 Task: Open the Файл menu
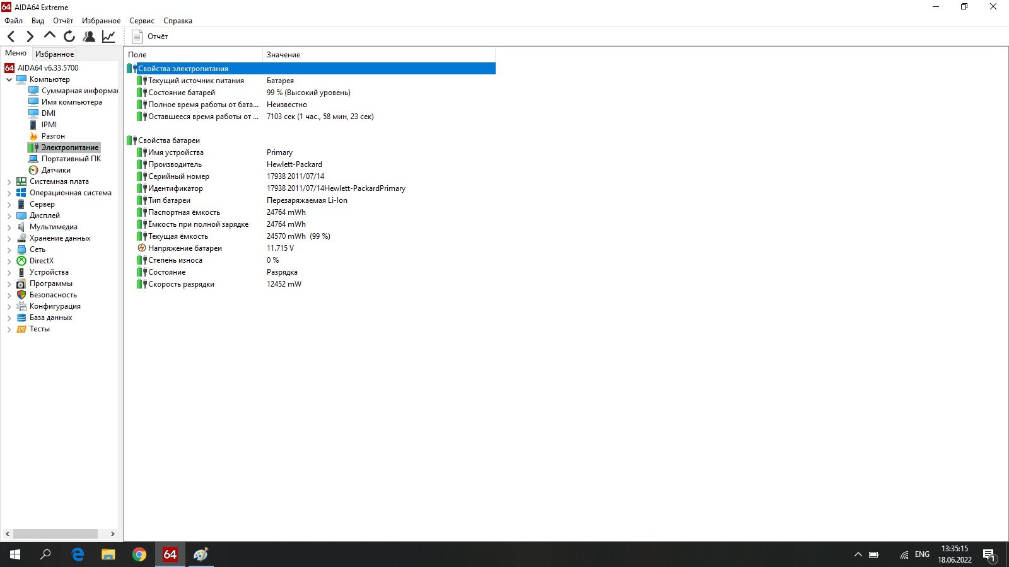click(x=13, y=21)
